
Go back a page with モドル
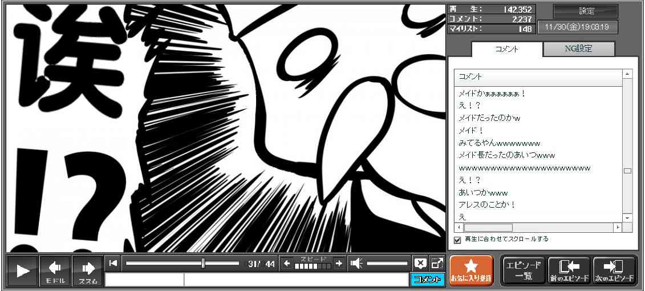click(x=55, y=270)
